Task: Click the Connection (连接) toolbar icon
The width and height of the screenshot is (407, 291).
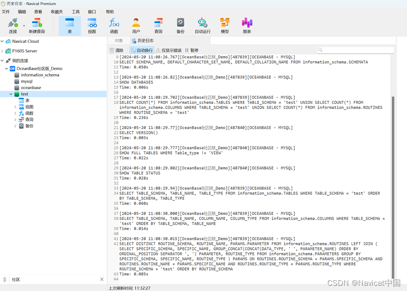Action: pos(13,26)
